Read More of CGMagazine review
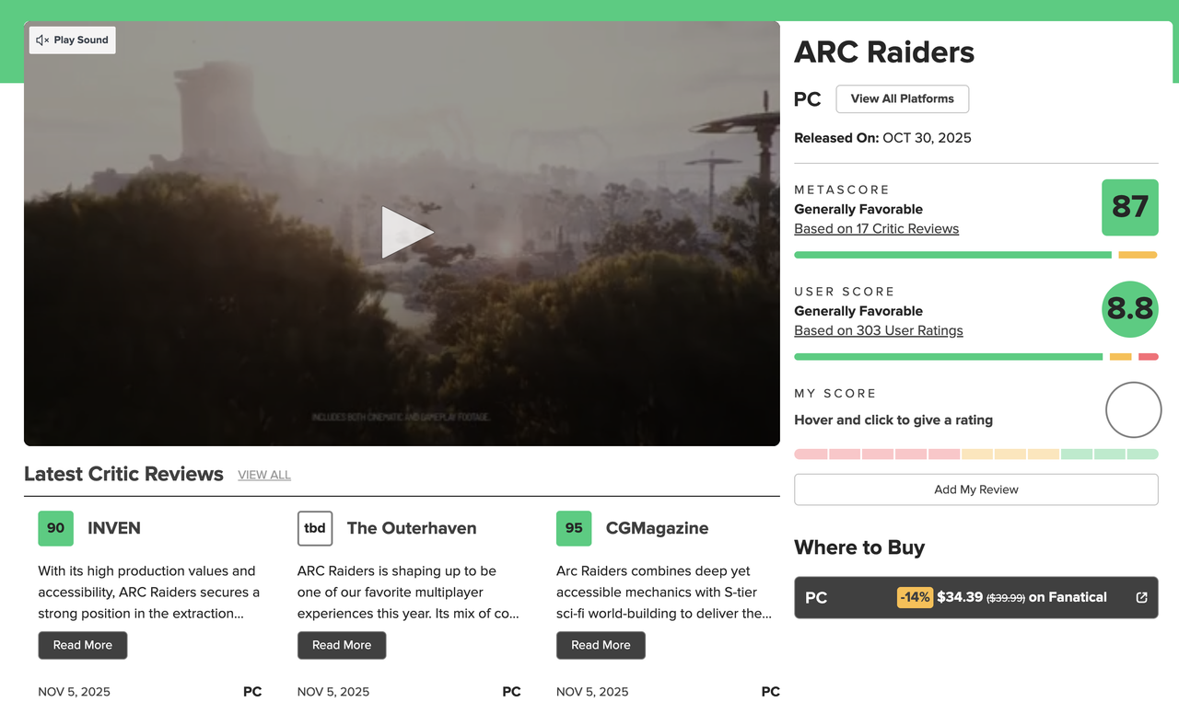1179x725 pixels. coord(601,645)
